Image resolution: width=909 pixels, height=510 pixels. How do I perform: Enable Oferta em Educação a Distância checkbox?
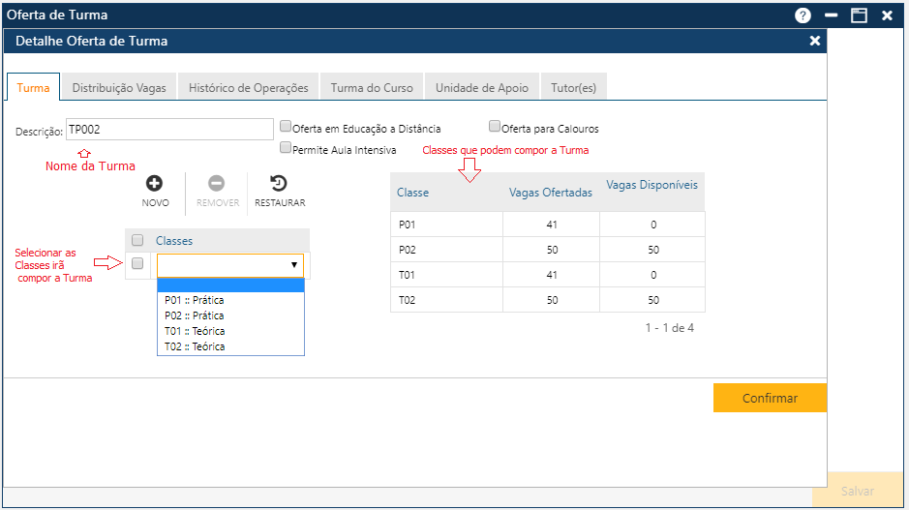(286, 127)
